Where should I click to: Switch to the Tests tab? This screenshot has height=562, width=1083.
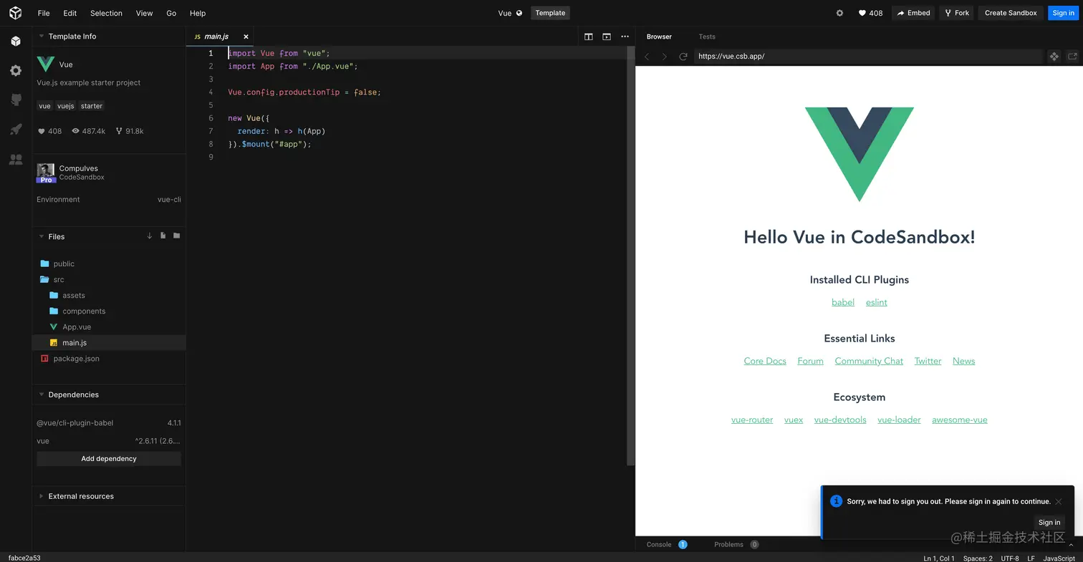(707, 37)
